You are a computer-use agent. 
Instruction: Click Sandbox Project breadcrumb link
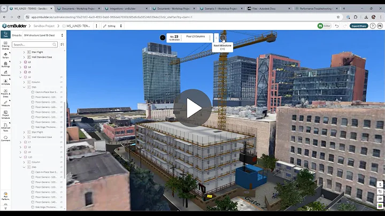pos(44,26)
